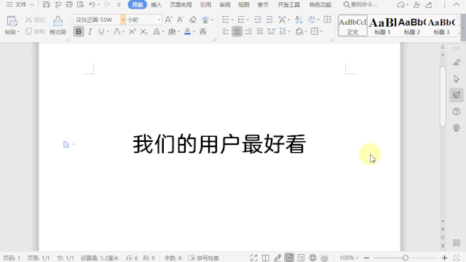The height and width of the screenshot is (262, 466).
Task: Toggle spell check (拼写检查) in status bar
Action: 204,258
